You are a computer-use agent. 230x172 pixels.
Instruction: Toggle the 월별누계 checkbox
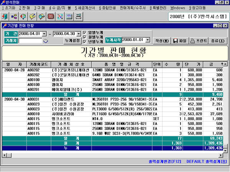pyautogui.click(x=84, y=37)
